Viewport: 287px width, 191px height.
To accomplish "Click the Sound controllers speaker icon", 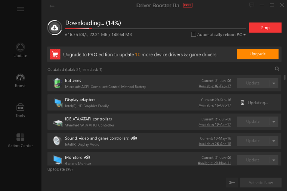I will (x=57, y=141).
